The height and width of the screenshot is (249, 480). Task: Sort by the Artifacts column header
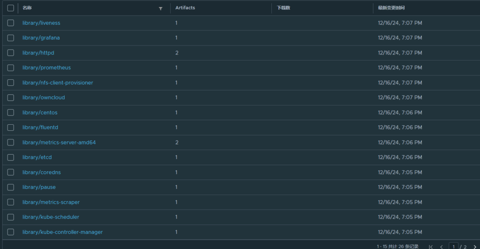[x=185, y=8]
